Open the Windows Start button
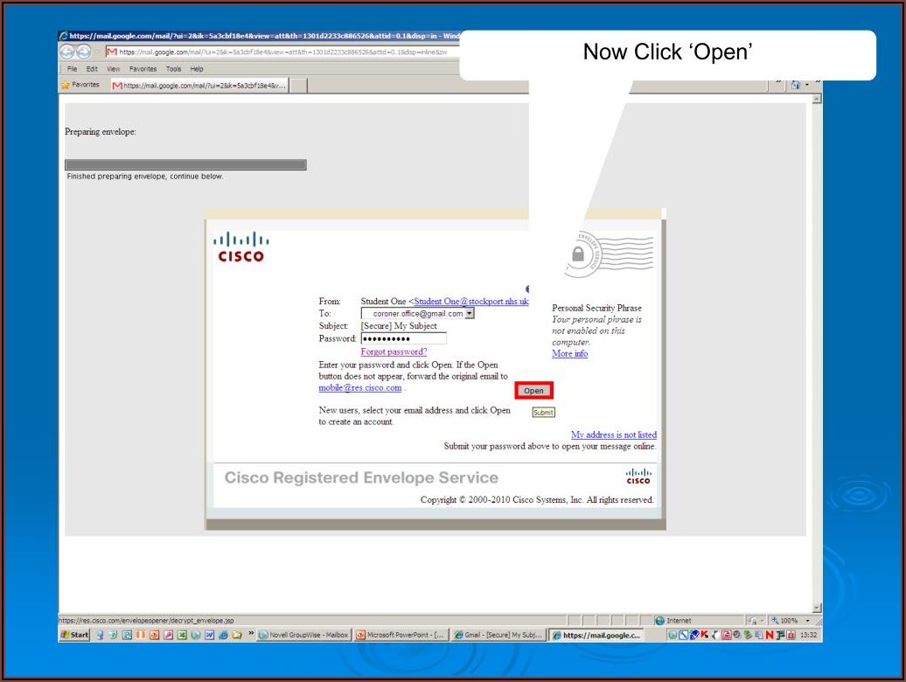The width and height of the screenshot is (906, 682). click(x=74, y=635)
